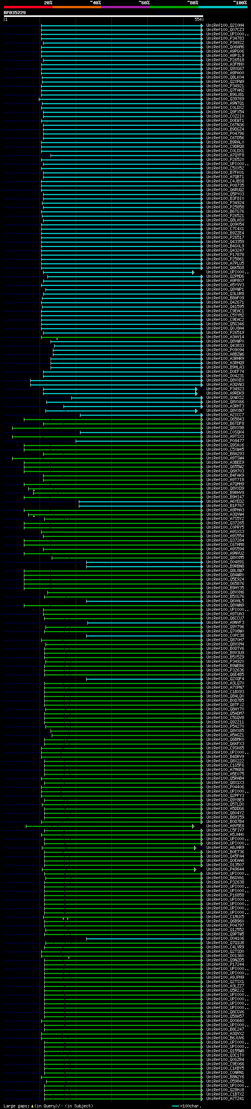
Task: Click hit UniRef100_P26518
Action: tap(225, 60)
